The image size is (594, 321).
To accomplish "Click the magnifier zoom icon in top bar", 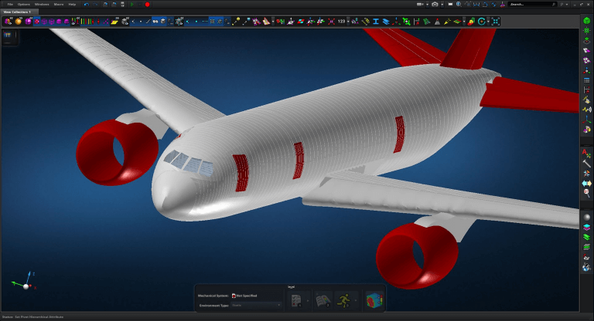I will pyautogui.click(x=459, y=4).
